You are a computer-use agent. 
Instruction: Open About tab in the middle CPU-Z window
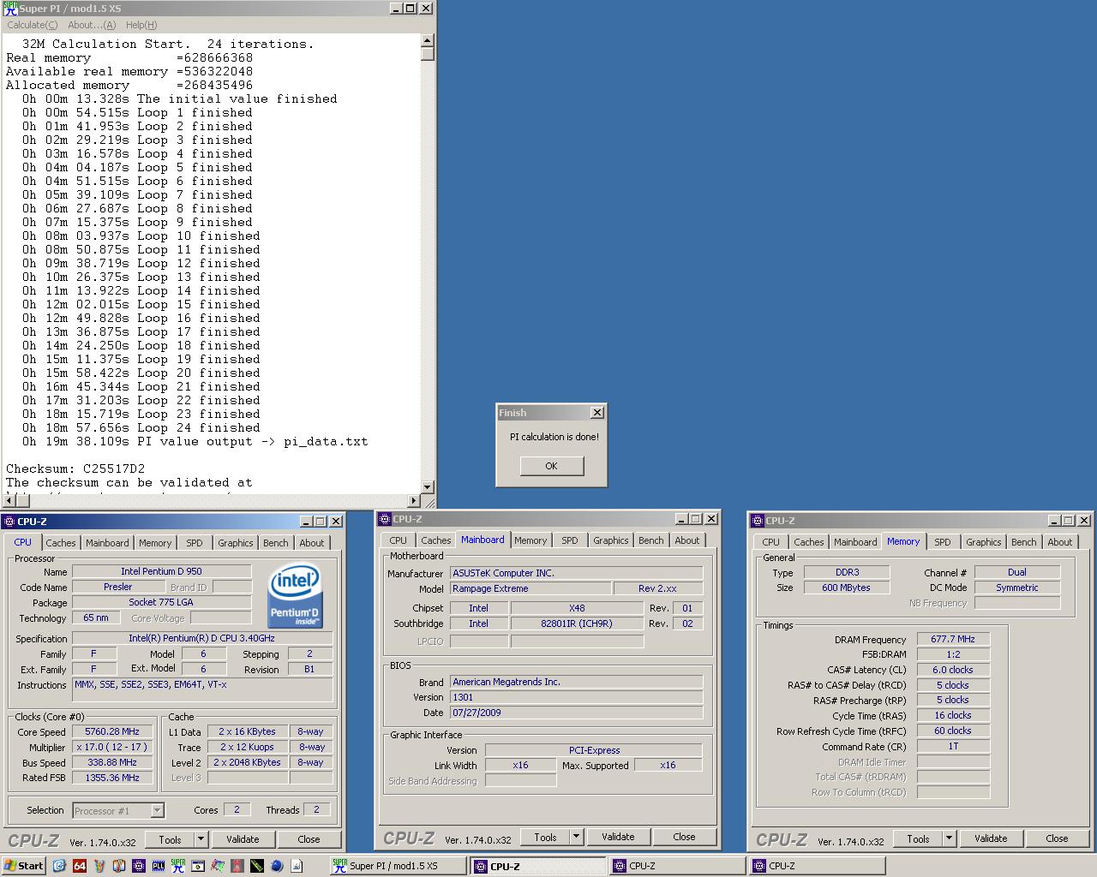click(x=686, y=540)
